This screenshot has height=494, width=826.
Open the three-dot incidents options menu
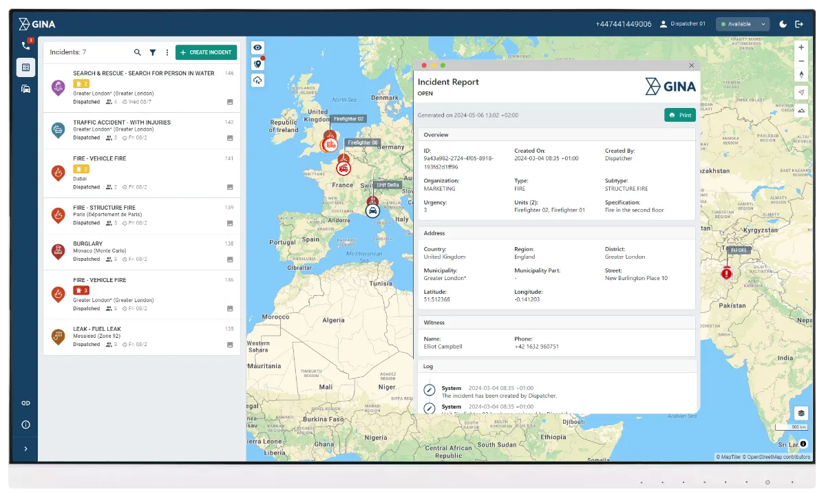(167, 52)
